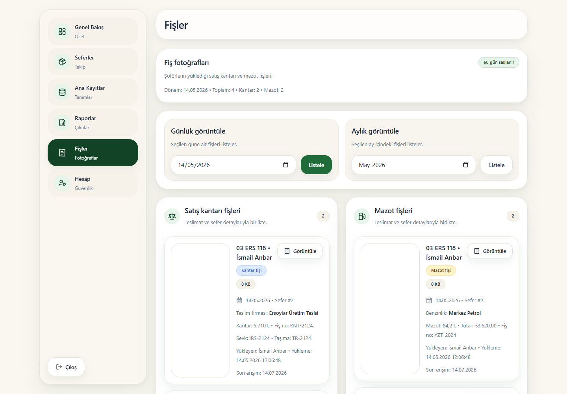Click the Listele button for monthly view
Image resolution: width=567 pixels, height=394 pixels.
pos(497,165)
